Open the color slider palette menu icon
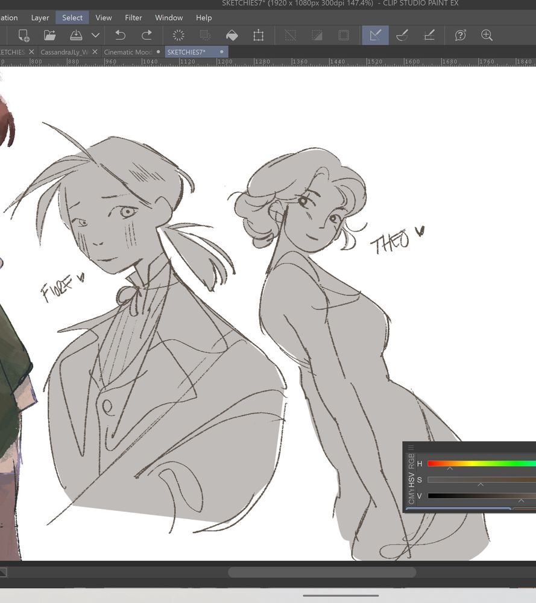The width and height of the screenshot is (536, 603). [411, 447]
